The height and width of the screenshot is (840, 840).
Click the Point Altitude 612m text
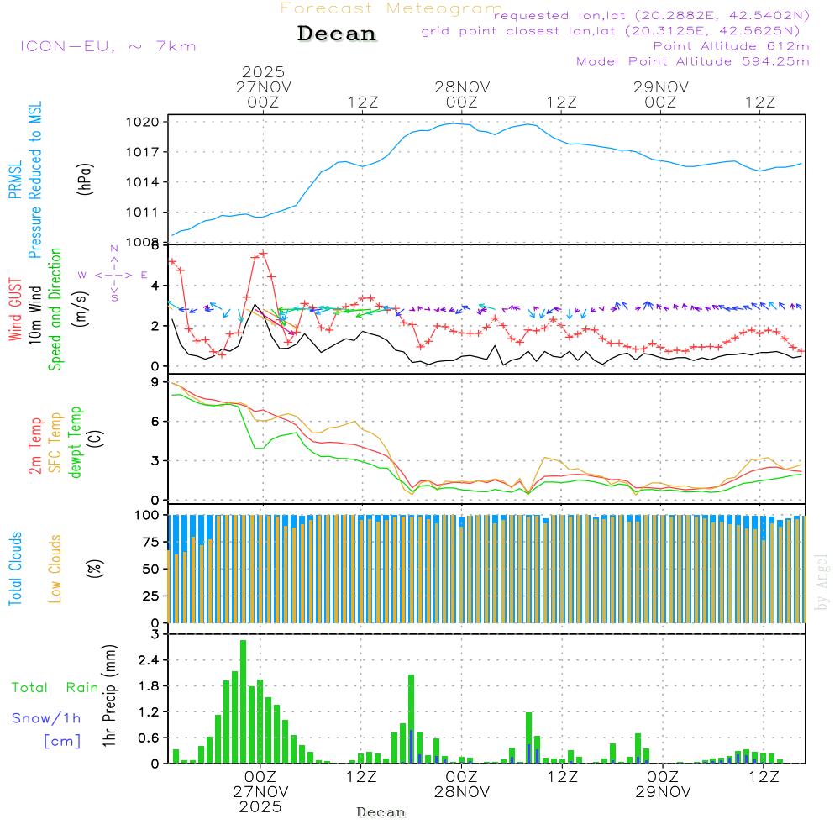point(731,46)
